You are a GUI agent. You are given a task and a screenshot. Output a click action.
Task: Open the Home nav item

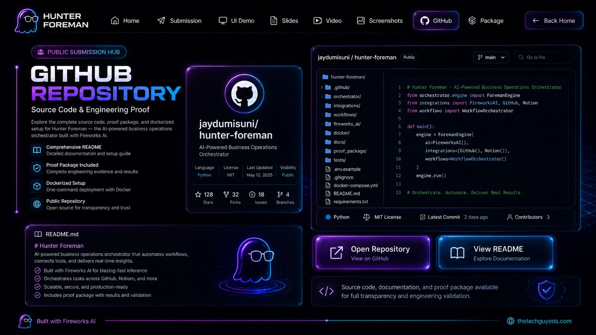125,21
